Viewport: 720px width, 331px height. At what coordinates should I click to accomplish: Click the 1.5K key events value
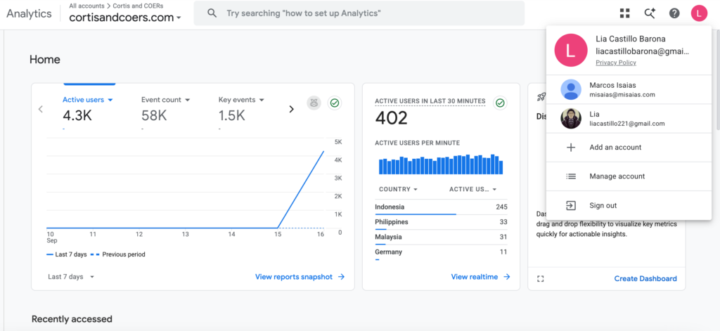232,116
